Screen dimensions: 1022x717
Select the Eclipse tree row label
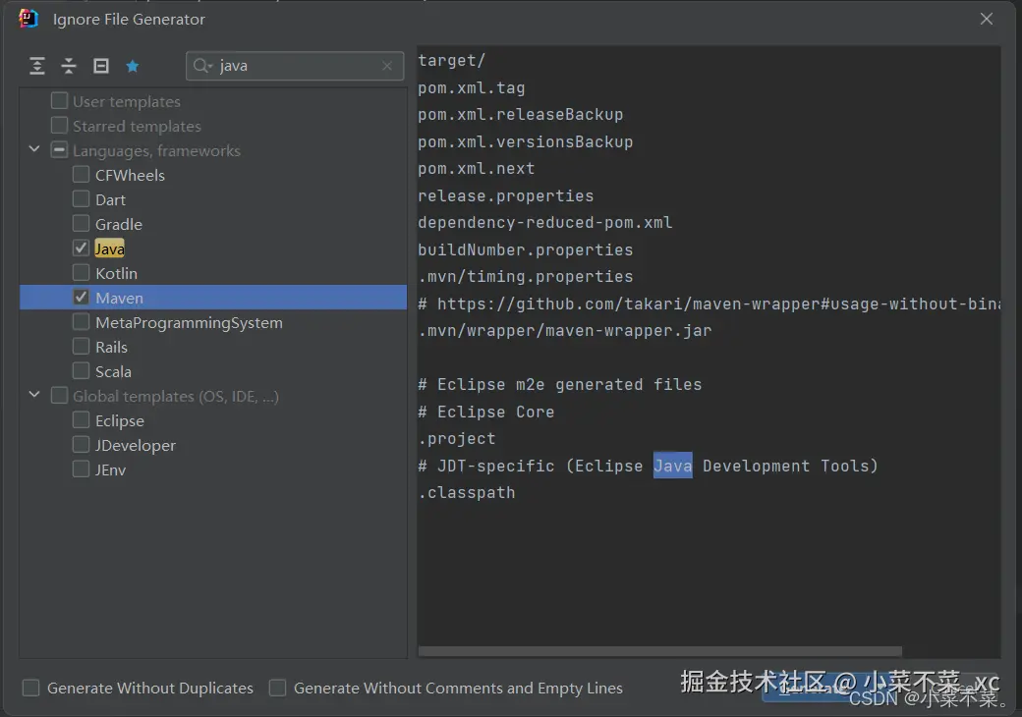pos(120,420)
